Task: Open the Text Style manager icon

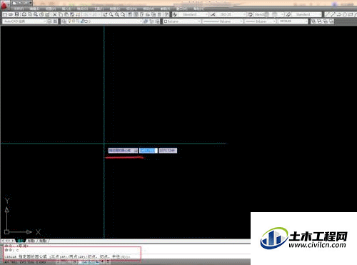Action: [x=175, y=14]
